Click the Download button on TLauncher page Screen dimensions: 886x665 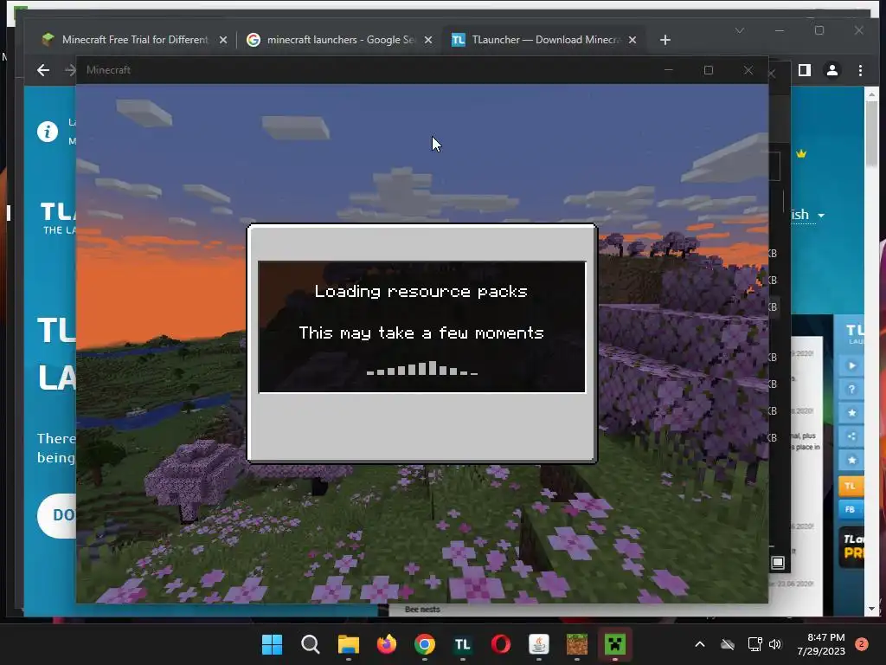pos(57,515)
